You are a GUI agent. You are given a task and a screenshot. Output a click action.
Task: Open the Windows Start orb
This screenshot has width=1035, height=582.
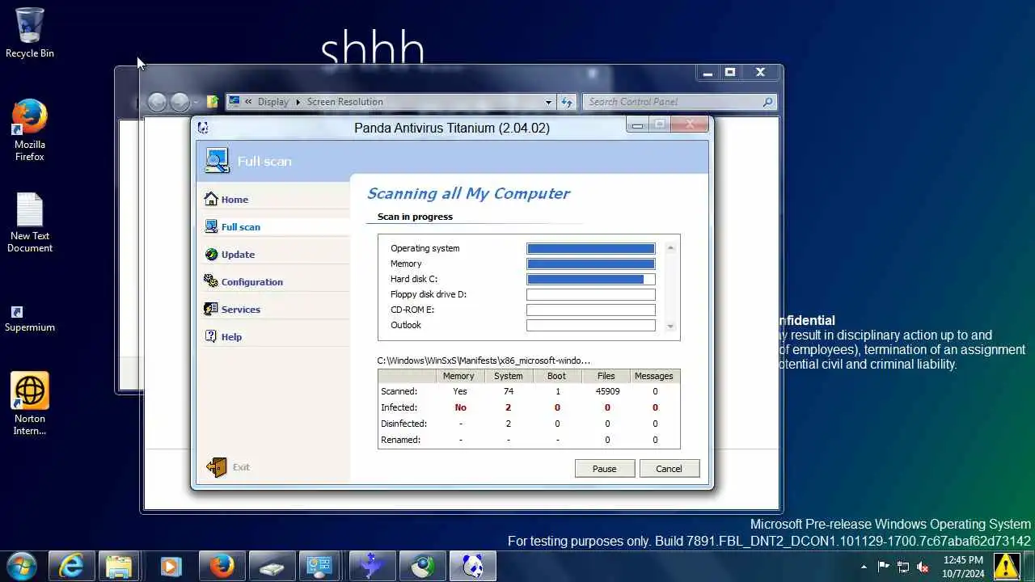(x=20, y=566)
